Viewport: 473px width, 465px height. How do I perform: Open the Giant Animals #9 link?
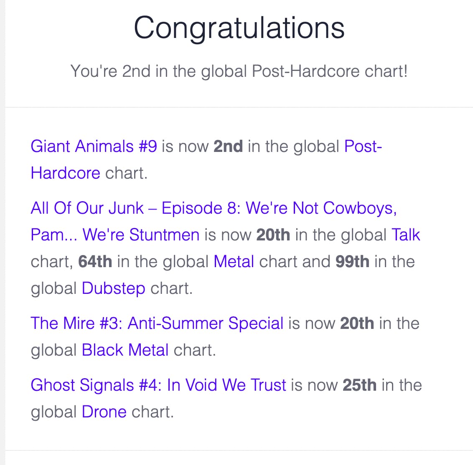tap(94, 147)
